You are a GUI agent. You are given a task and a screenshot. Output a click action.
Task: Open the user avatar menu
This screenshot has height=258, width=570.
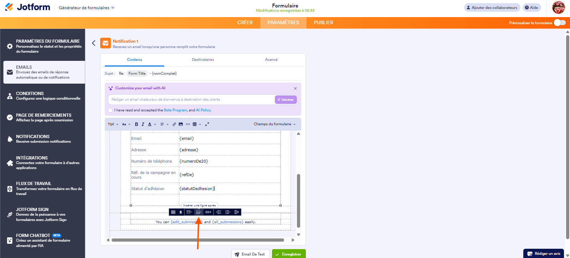[x=558, y=7]
